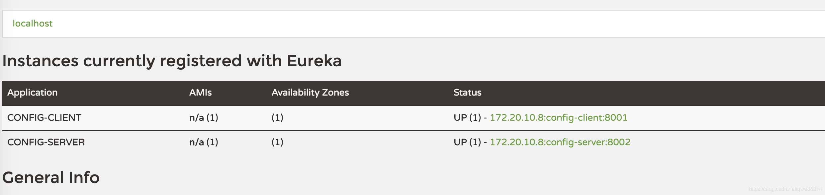Click the AMIs column header
Image resolution: width=825 pixels, height=195 pixels.
pyautogui.click(x=200, y=93)
